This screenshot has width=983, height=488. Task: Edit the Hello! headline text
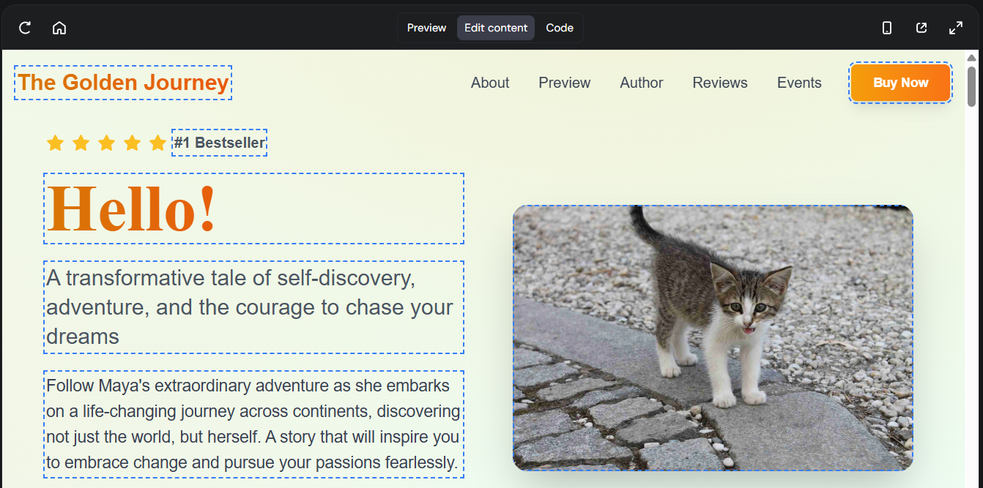point(132,209)
